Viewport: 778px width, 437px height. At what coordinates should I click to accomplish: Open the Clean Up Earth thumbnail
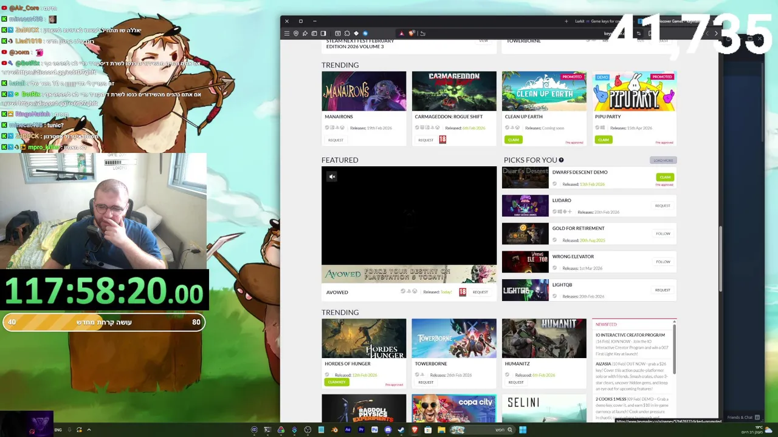pyautogui.click(x=544, y=91)
